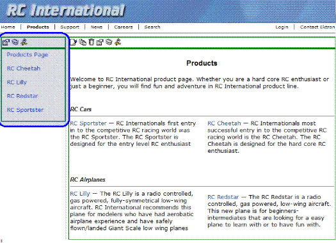
Task: Select Products Page in the sidebar
Action: pos(28,55)
